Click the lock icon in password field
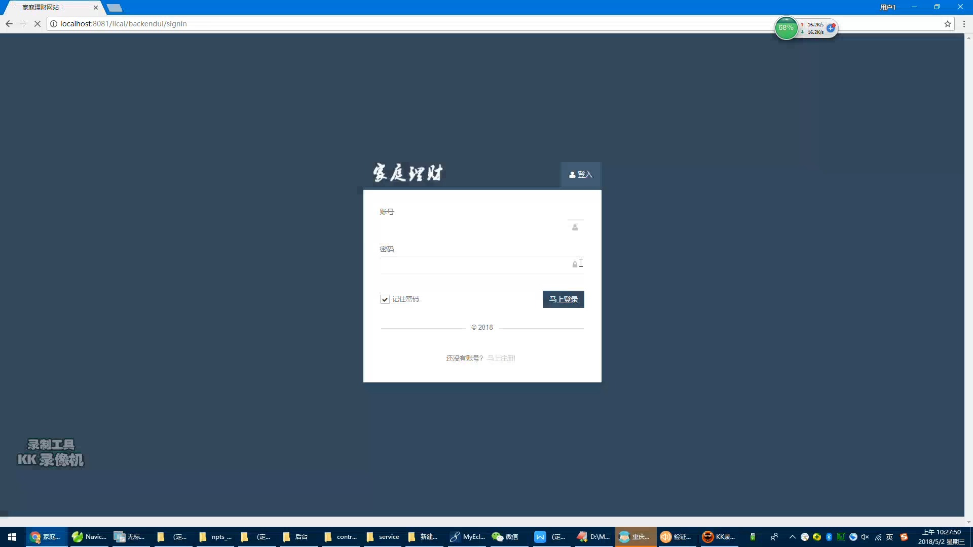The image size is (973, 547). pyautogui.click(x=574, y=264)
